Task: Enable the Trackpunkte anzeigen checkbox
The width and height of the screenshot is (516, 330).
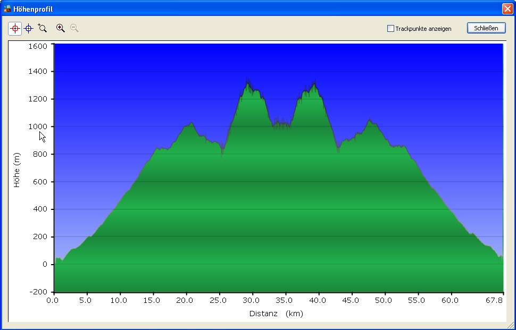Action: (x=390, y=29)
